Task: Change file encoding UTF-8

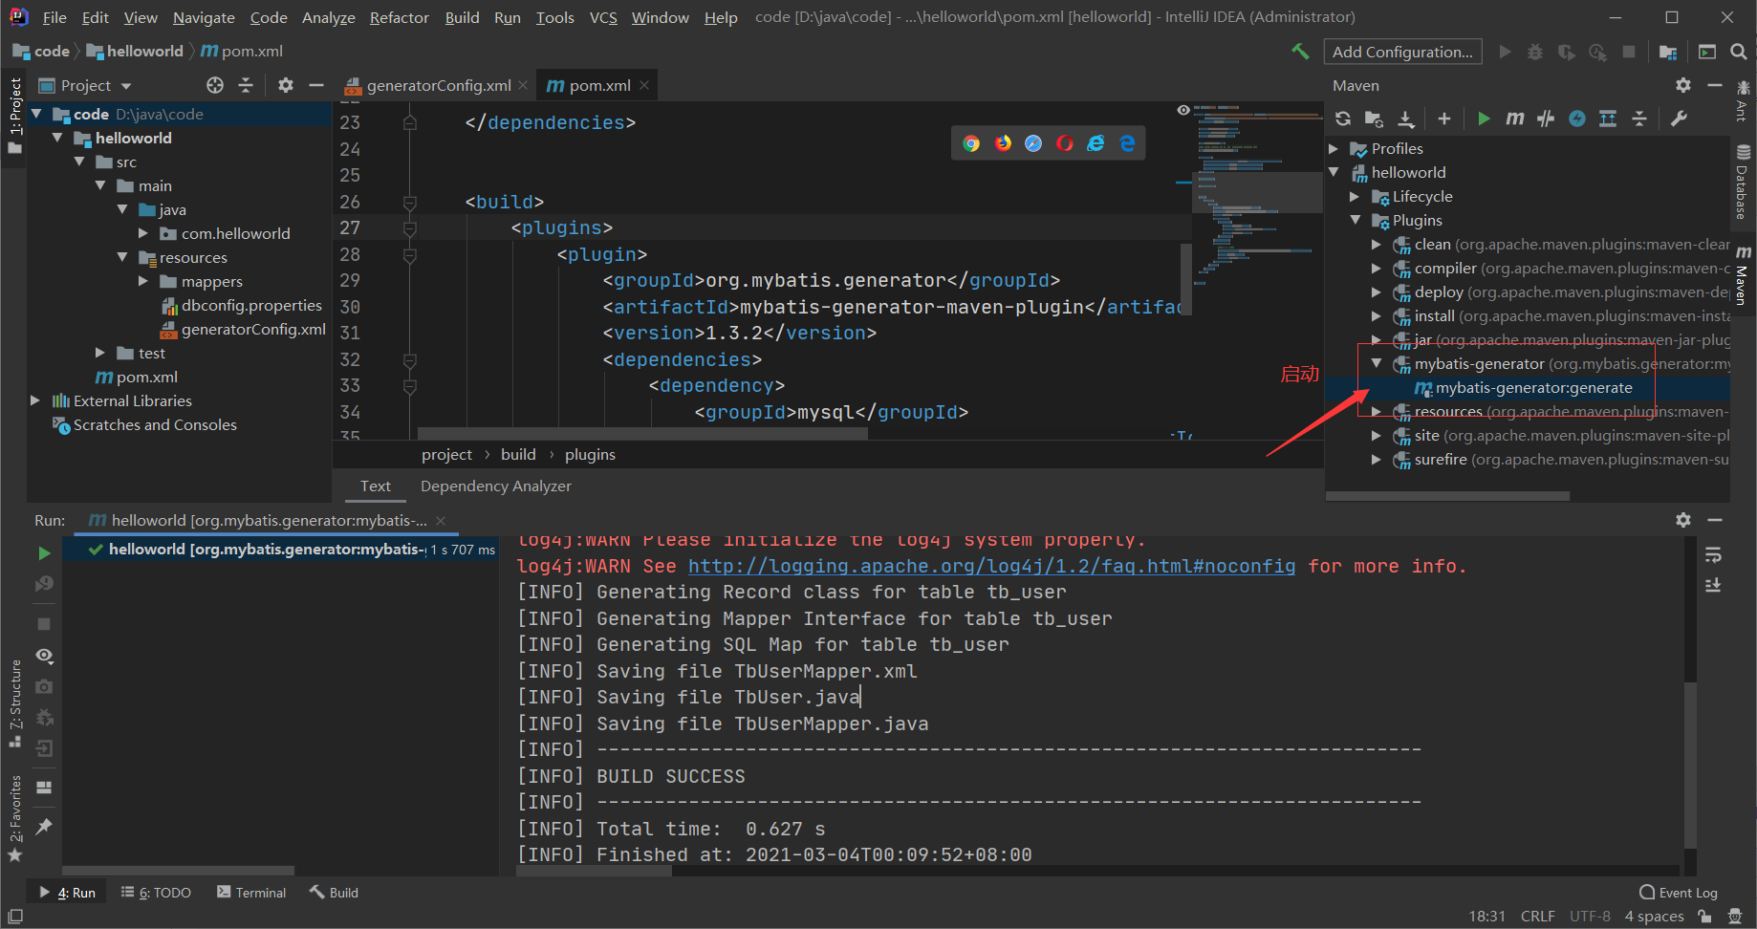Action: pos(1590,917)
